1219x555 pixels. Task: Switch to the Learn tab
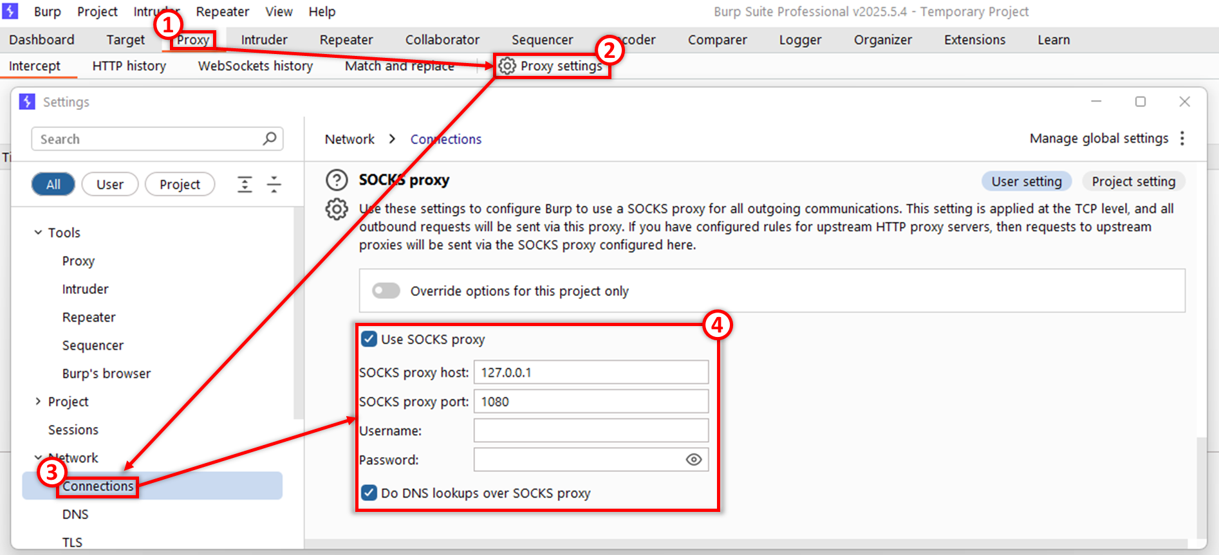(1054, 40)
